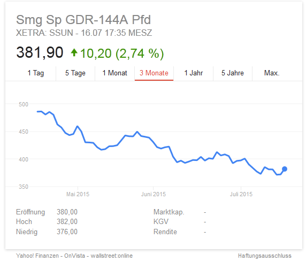Click the Smg Sp GDR-144A Pfd title
This screenshot has height=262, width=306.
(x=83, y=20)
